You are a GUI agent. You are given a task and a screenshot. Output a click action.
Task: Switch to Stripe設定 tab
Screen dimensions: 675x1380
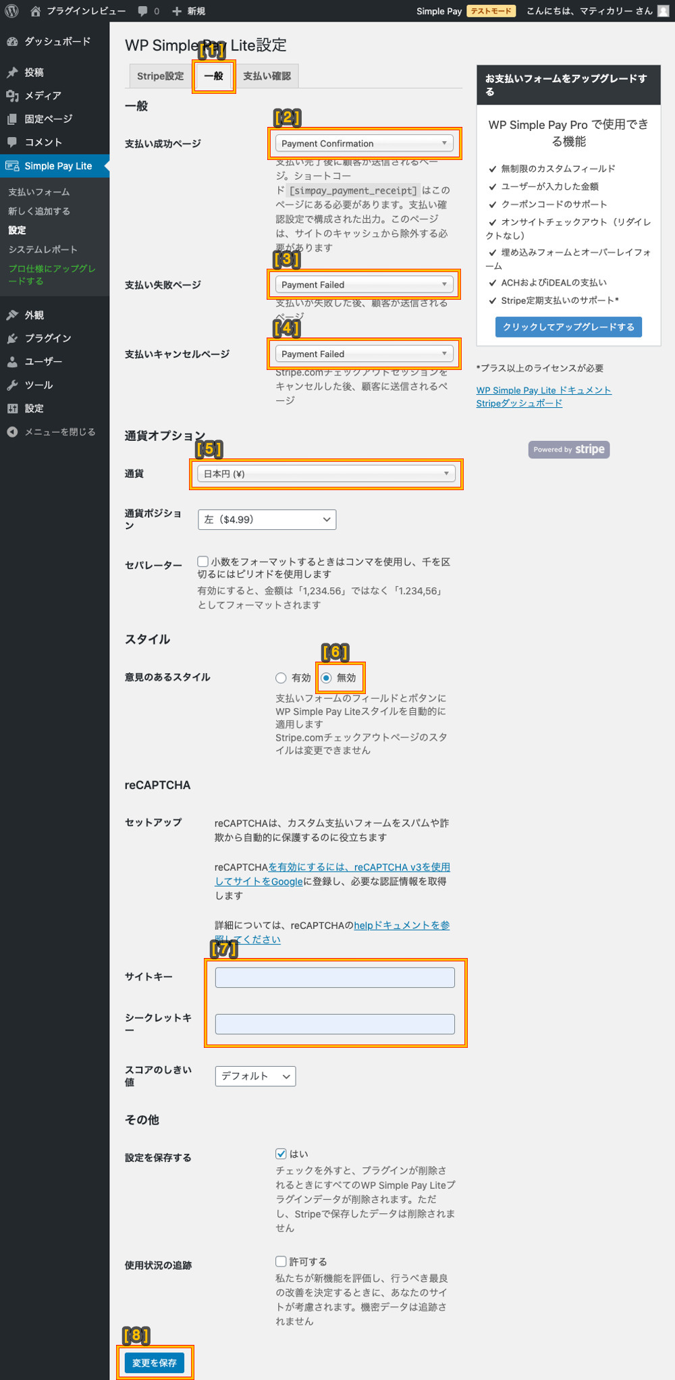pos(160,76)
